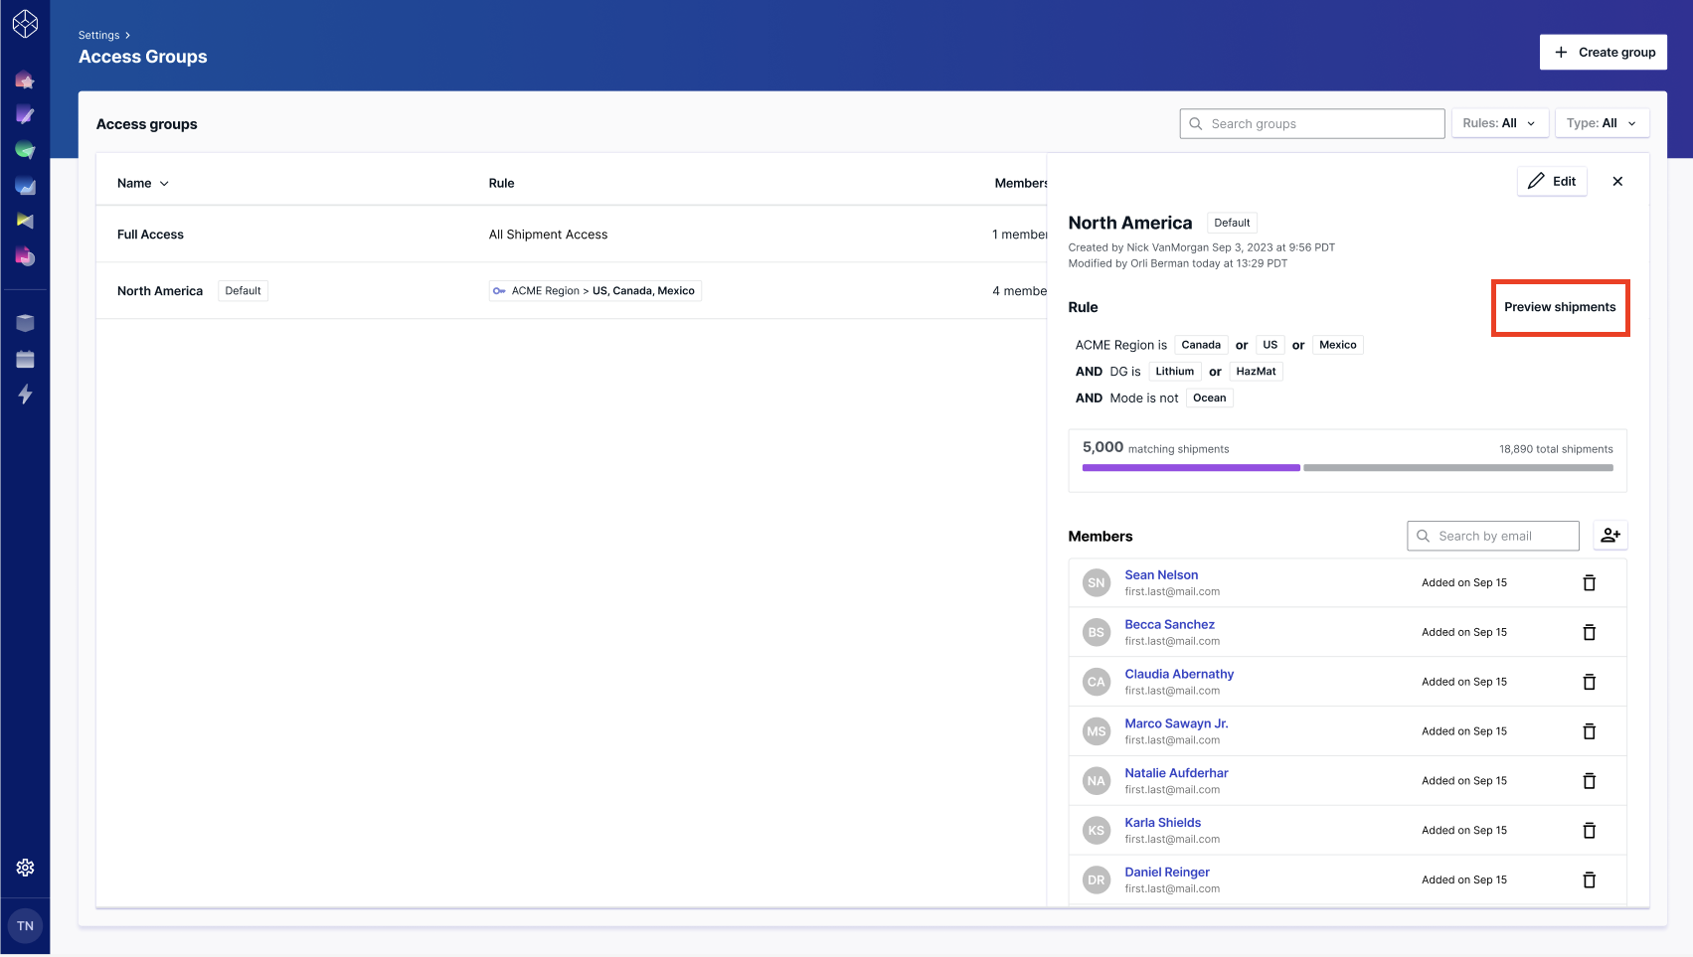
Task: Open the home star icon in sidebar
Action: [25, 80]
